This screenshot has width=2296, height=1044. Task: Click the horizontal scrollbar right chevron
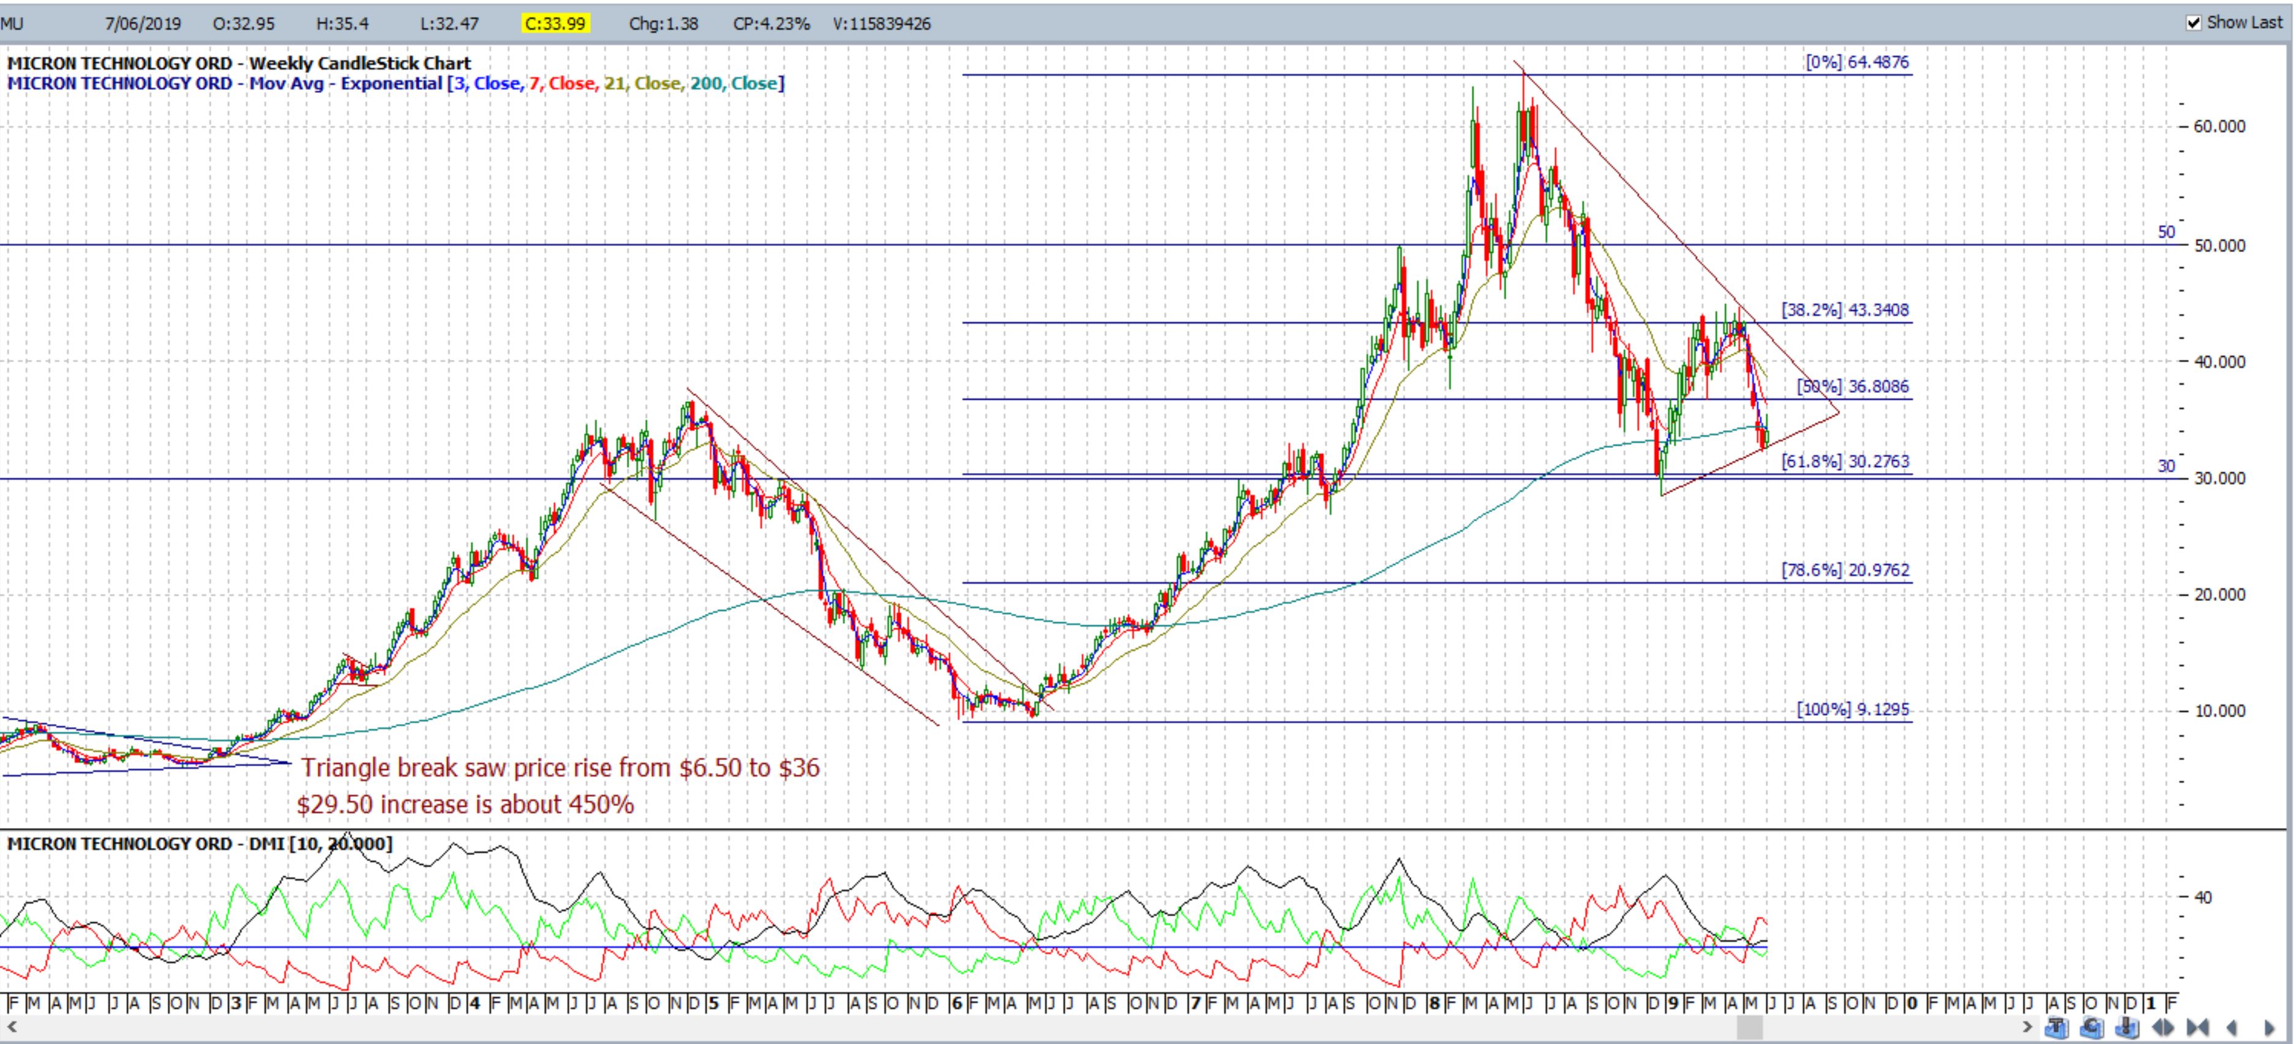pos(2028,1027)
